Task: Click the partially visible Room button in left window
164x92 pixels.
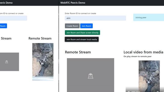Action: click(x=3, y=26)
